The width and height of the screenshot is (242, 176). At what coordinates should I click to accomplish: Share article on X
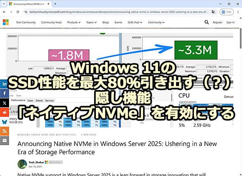point(5,103)
